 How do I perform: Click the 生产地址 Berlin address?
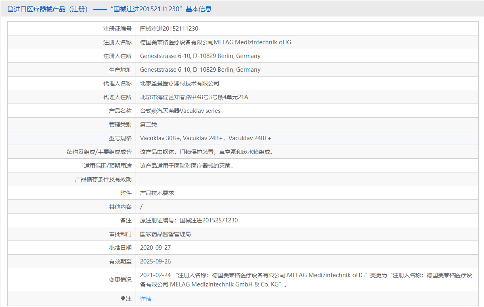[199, 69]
